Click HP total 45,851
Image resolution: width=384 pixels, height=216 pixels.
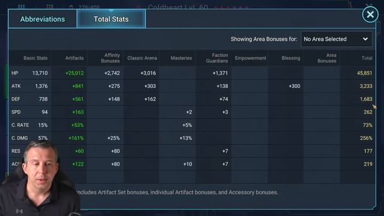(x=364, y=73)
